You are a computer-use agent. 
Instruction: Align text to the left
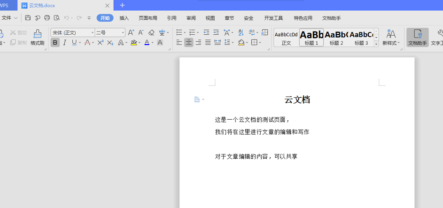179,43
